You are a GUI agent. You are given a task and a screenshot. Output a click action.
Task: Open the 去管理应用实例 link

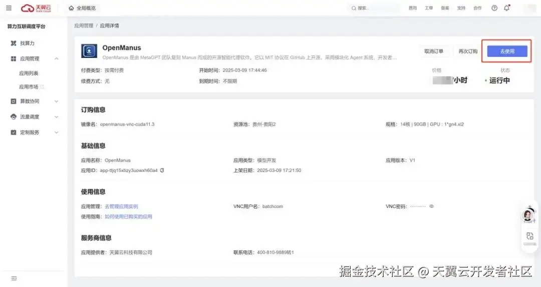(121, 206)
